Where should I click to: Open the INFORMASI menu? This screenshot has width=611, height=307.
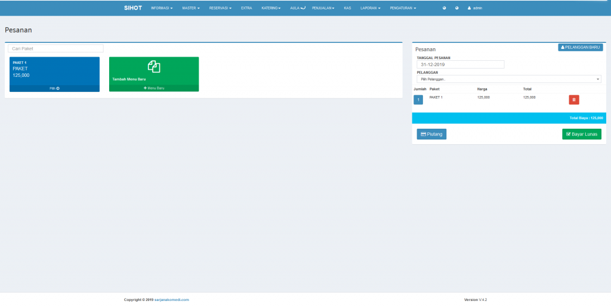(162, 8)
